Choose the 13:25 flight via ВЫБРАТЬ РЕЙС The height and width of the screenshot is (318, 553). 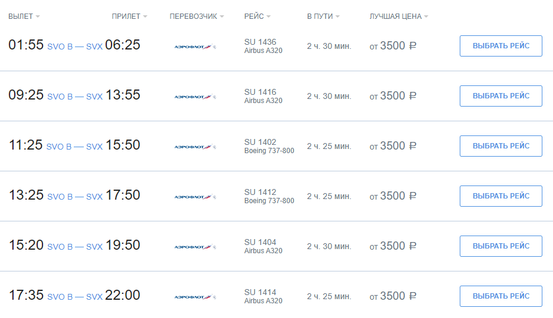pyautogui.click(x=501, y=196)
